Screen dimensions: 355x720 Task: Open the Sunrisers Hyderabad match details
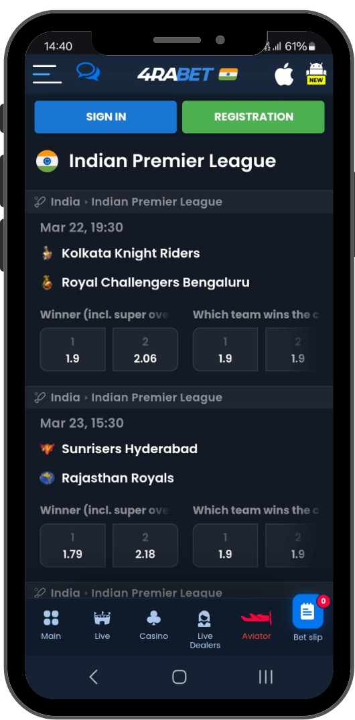point(129,448)
